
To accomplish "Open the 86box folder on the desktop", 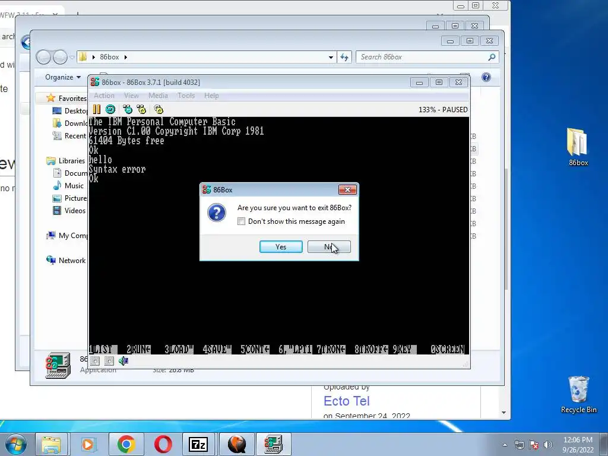I will pyautogui.click(x=578, y=148).
